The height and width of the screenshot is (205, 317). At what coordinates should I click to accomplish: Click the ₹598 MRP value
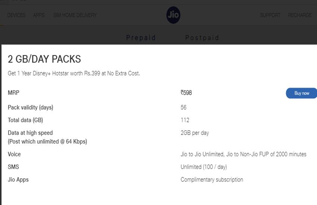click(x=186, y=93)
